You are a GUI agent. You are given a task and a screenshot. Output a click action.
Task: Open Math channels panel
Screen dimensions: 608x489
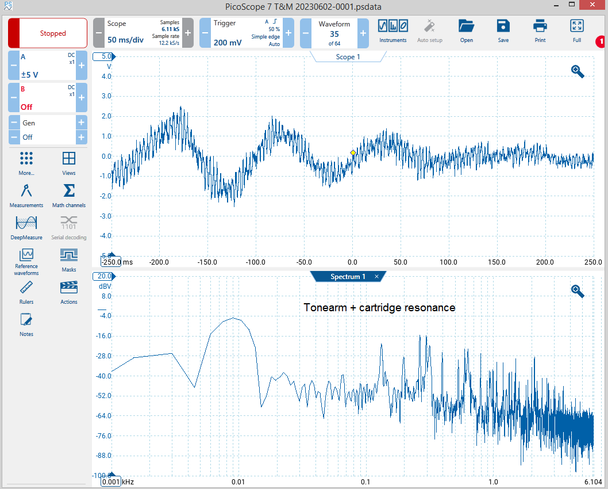pyautogui.click(x=68, y=196)
